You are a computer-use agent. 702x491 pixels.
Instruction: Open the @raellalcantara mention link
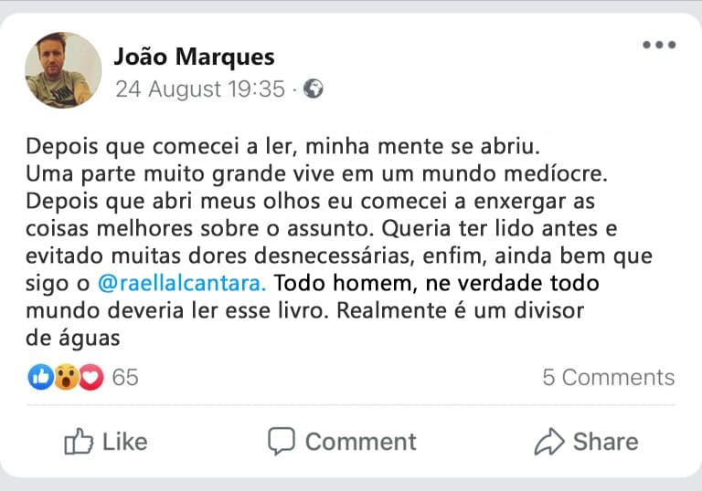pyautogui.click(x=182, y=282)
